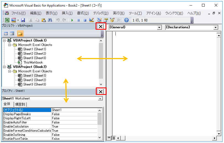The height and width of the screenshot is (143, 224).
Task: Collapse the VBAProject (Book2) tree node
Action: (4, 67)
